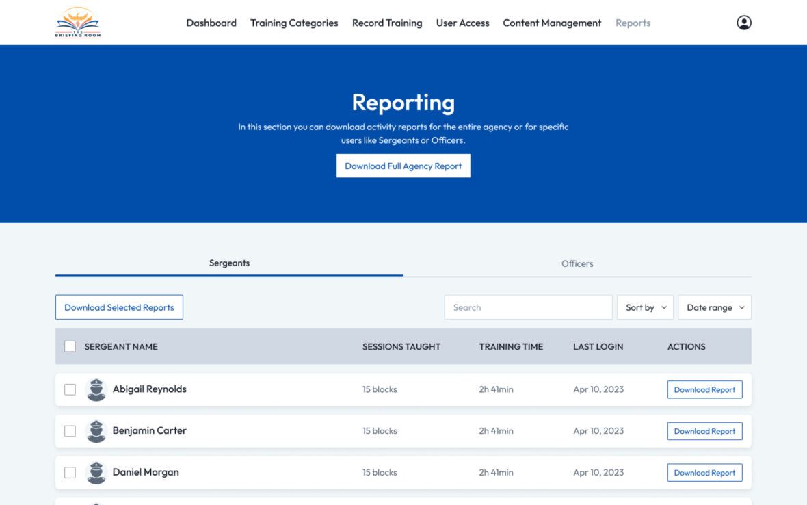The image size is (807, 505).
Task: Click The Briefing Room logo
Action: click(x=77, y=22)
